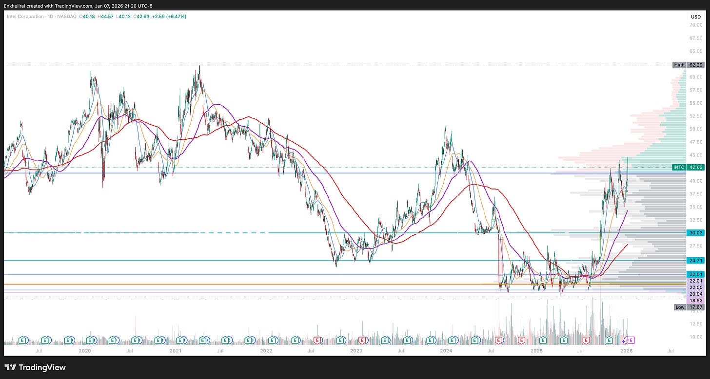This screenshot has height=379, width=710.
Task: Click the purple upcoming earnings marker near 2026
Action: [x=631, y=340]
